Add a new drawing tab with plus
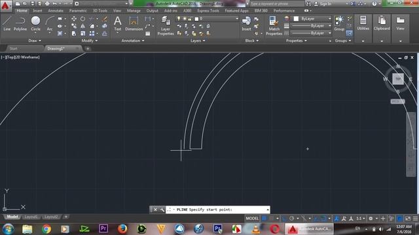Image resolution: width=419 pixels, height=235 pixels. pos(88,49)
